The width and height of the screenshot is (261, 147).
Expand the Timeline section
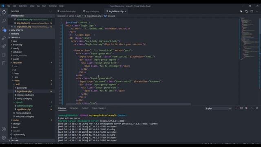32,34
